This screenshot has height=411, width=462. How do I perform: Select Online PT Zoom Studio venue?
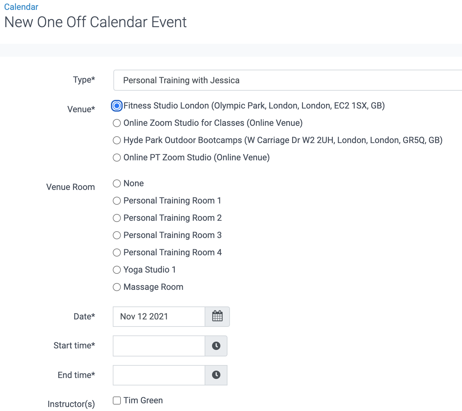click(x=117, y=158)
